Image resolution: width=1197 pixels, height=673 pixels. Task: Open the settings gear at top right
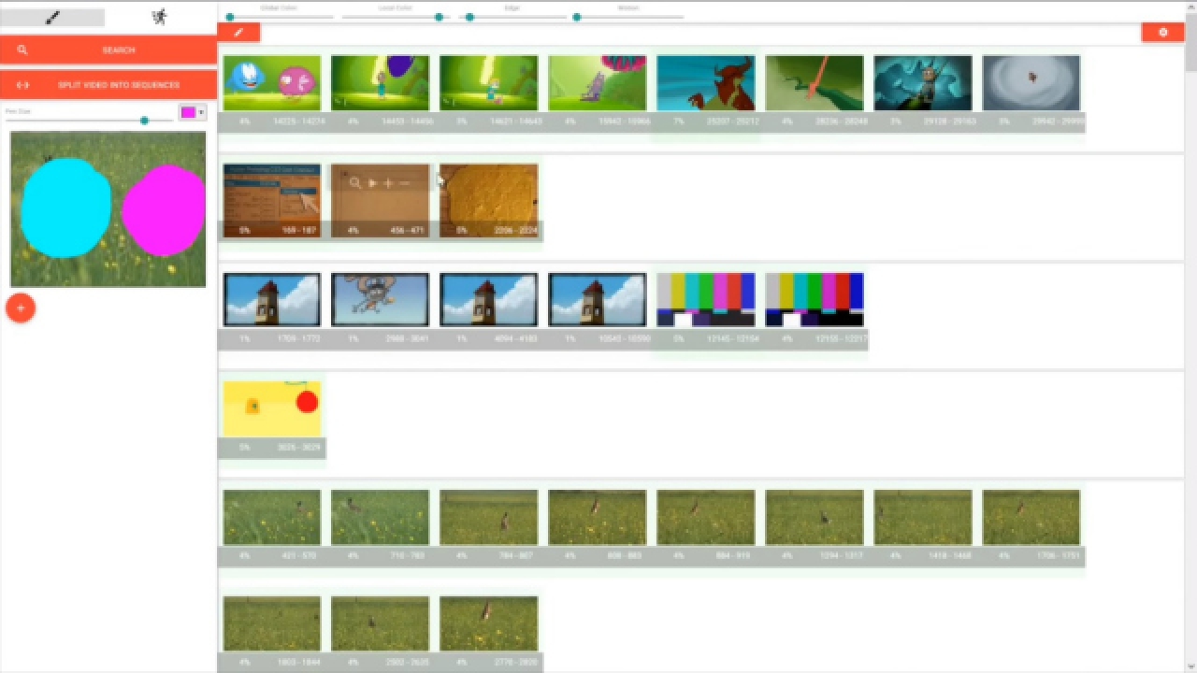(x=1162, y=33)
